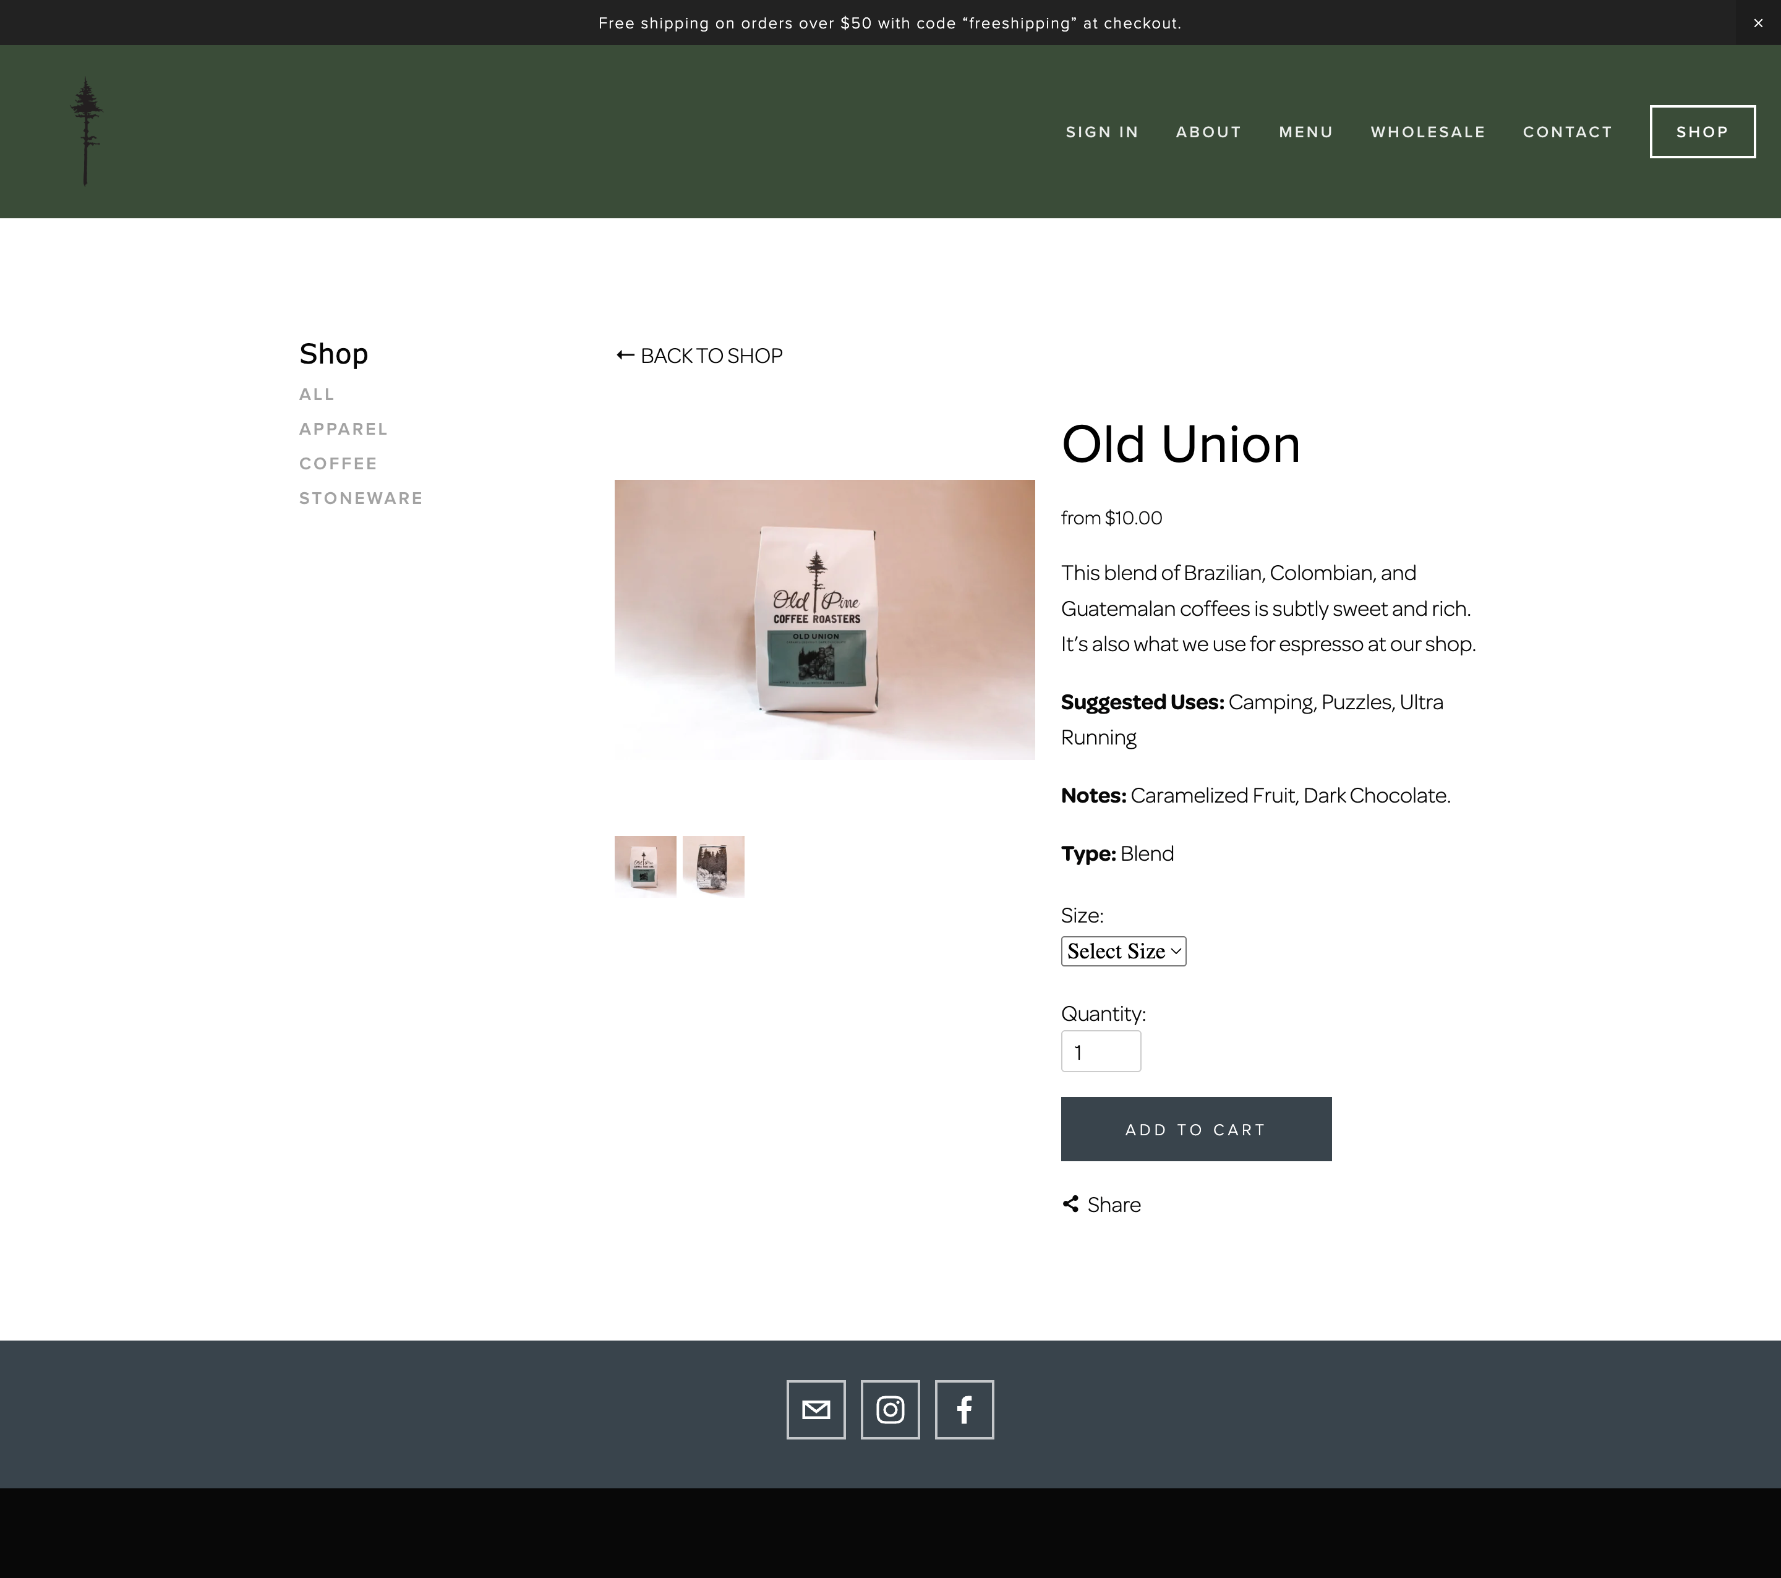Select the Coffee category in the sidebar
This screenshot has height=1578, width=1781.
pos(338,464)
